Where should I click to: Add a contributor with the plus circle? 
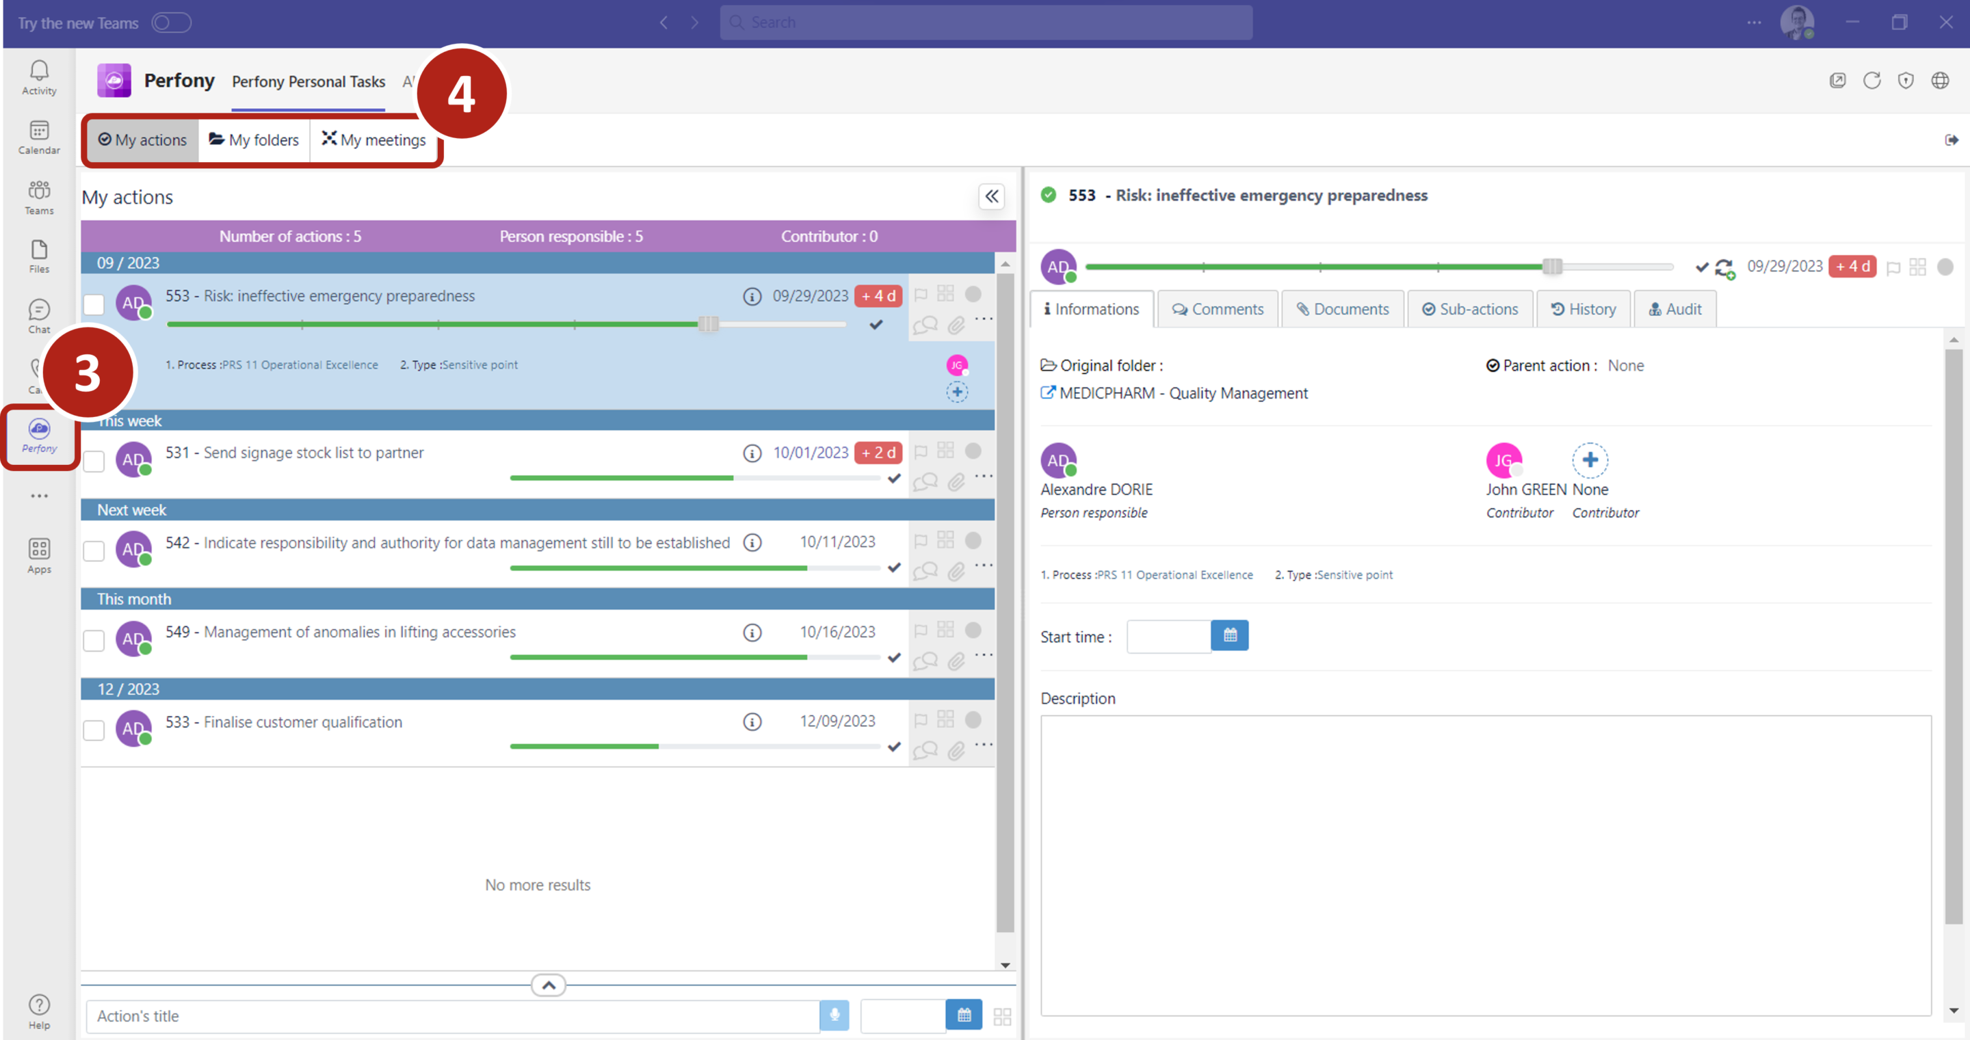[1589, 460]
